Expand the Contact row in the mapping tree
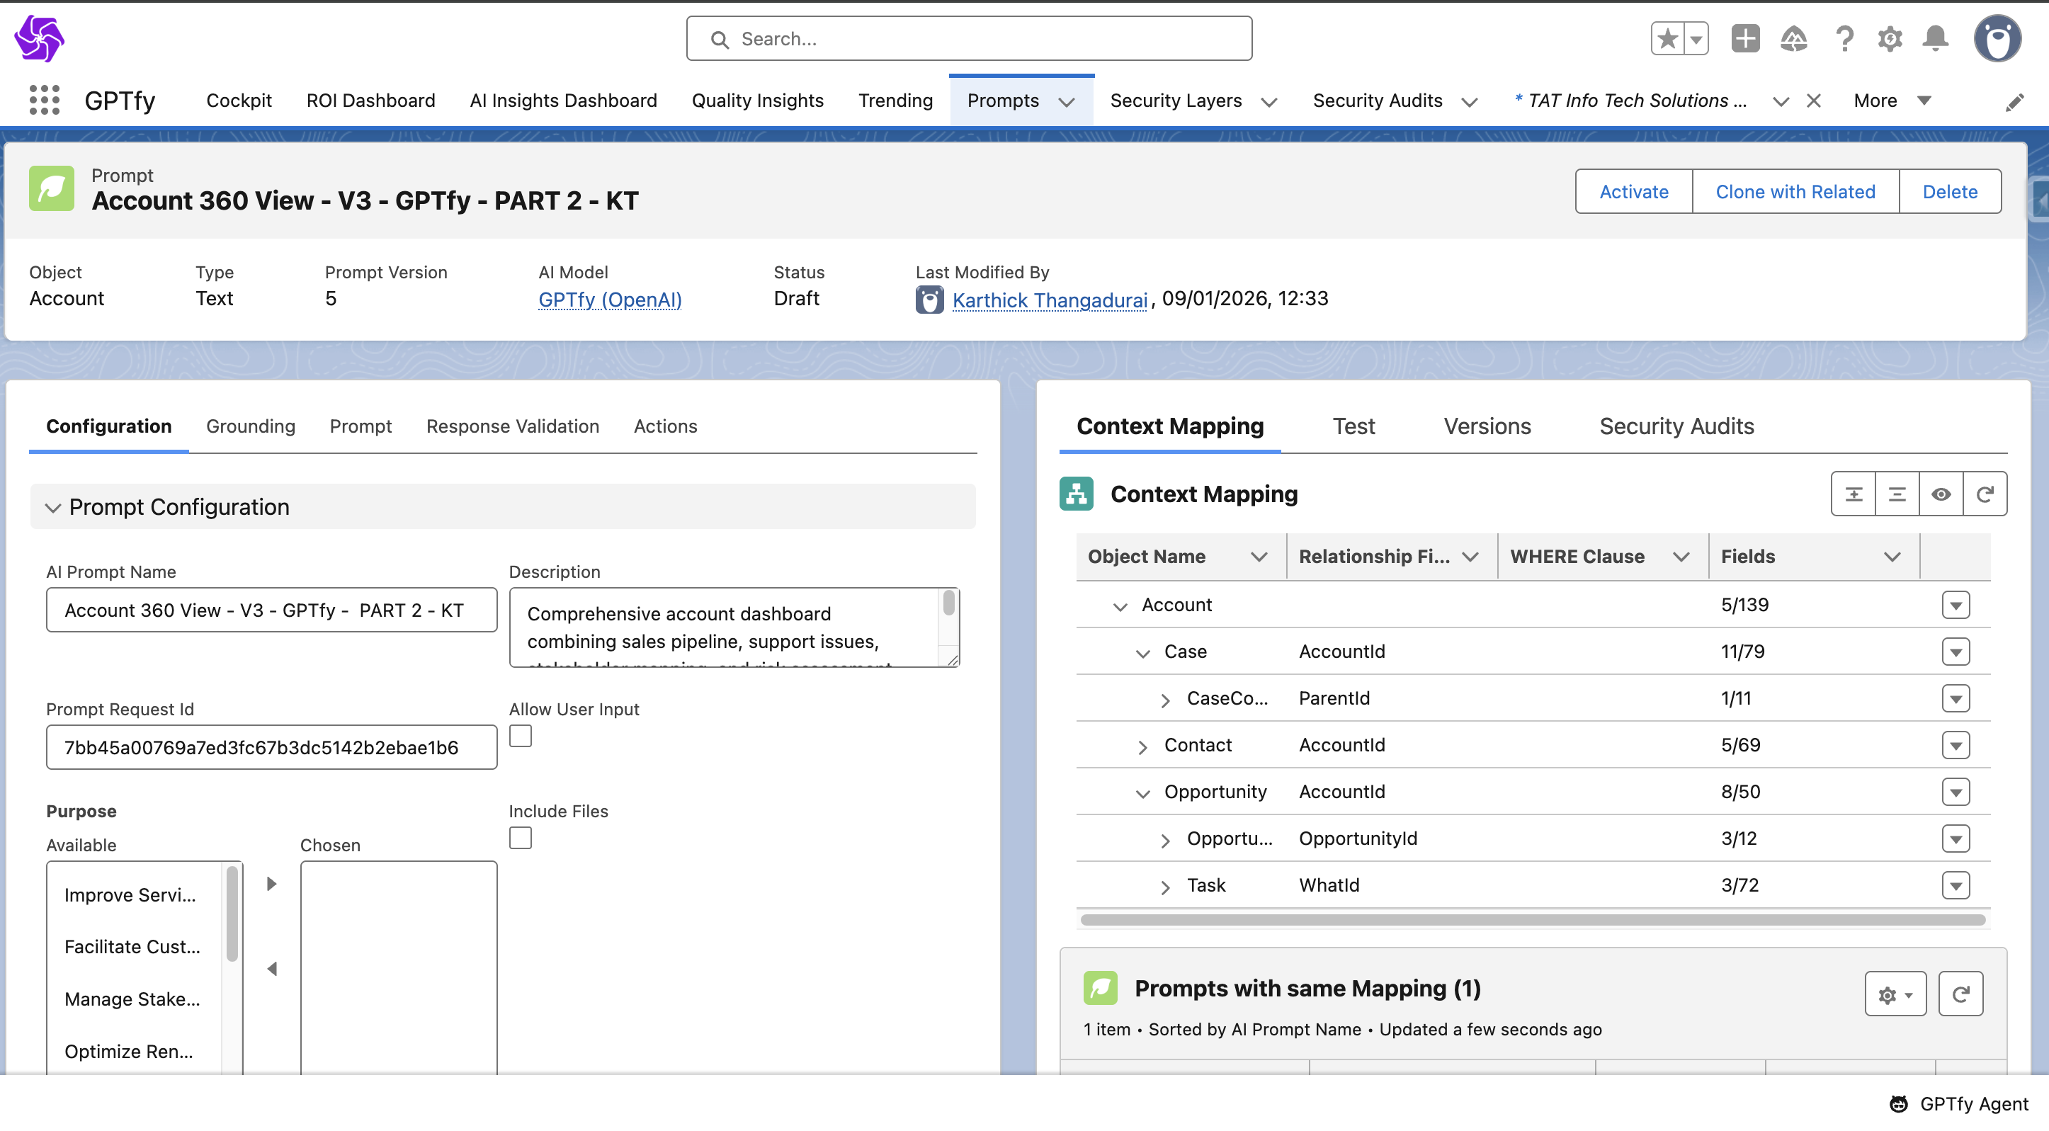Screen dimensions: 2049x1131 [1142, 746]
